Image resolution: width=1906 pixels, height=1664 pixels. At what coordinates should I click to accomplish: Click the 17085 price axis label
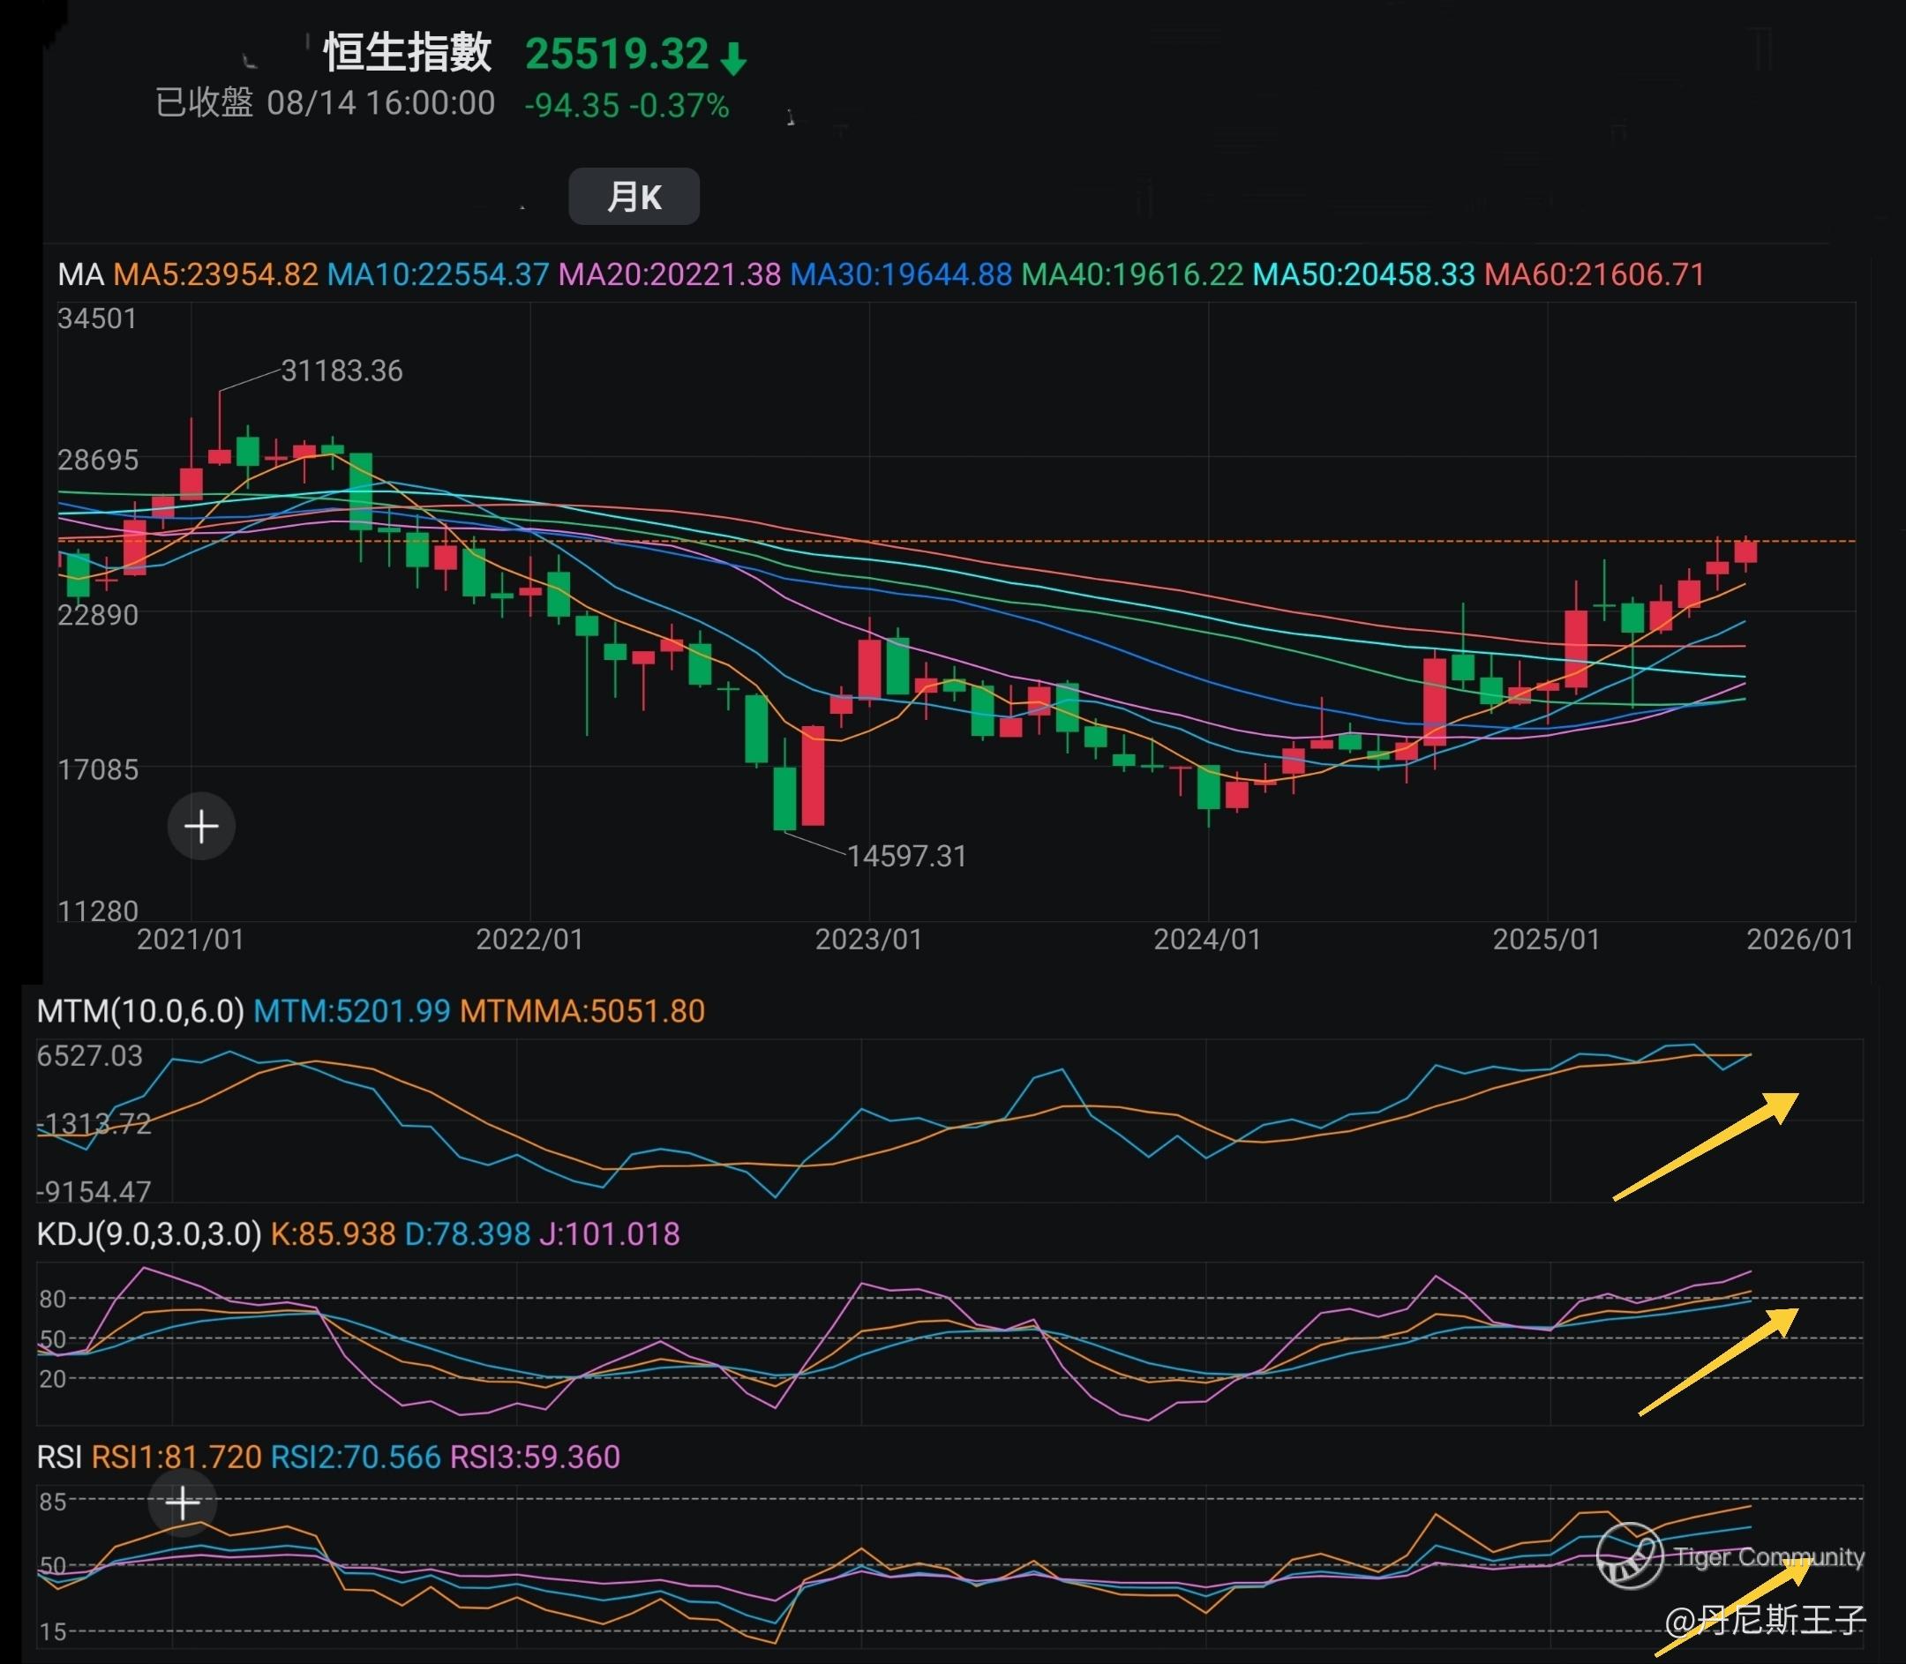[x=98, y=769]
